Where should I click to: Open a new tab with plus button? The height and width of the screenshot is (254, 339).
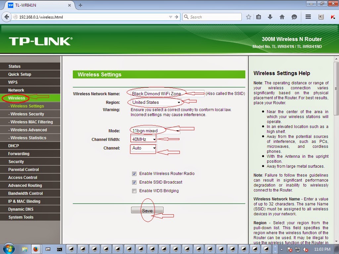click(80, 5)
